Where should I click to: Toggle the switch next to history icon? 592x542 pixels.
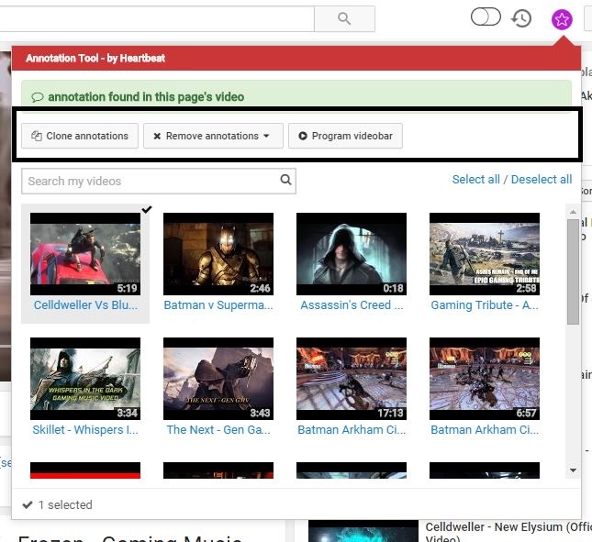click(x=486, y=17)
